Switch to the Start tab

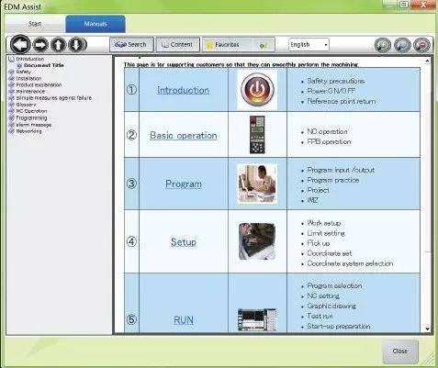(x=35, y=24)
